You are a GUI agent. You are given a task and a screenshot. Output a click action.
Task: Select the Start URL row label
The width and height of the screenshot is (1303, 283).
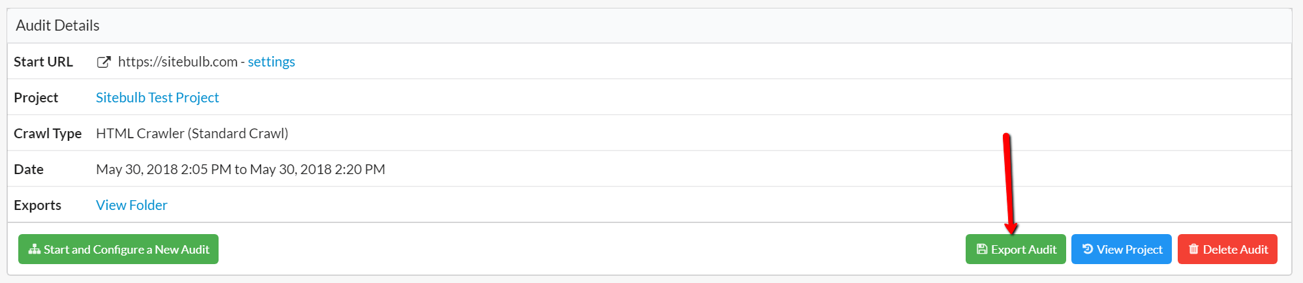(43, 62)
